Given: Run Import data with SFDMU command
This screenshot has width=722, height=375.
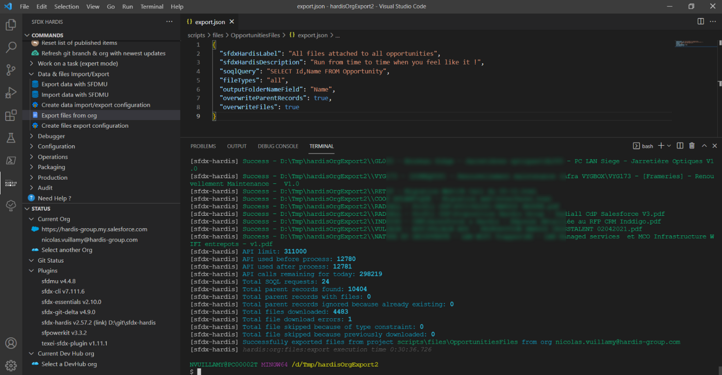Looking at the screenshot, I should [101, 94].
